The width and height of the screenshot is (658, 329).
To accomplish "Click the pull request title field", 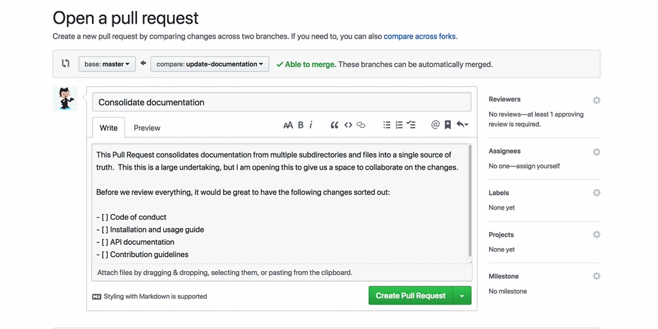I will pyautogui.click(x=281, y=102).
